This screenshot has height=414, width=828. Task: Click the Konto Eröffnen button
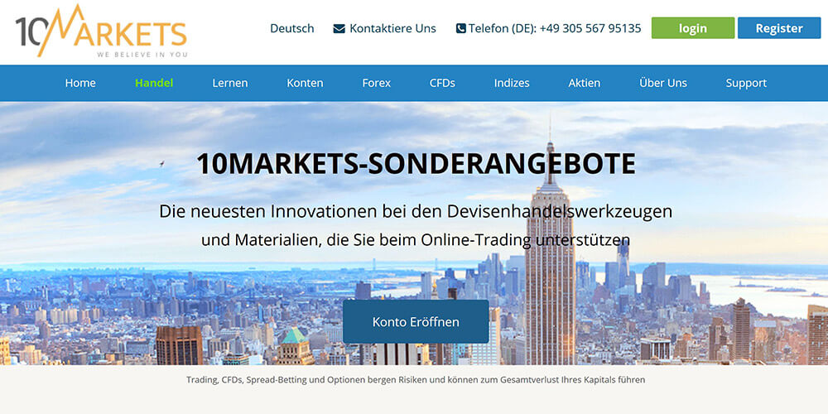416,321
